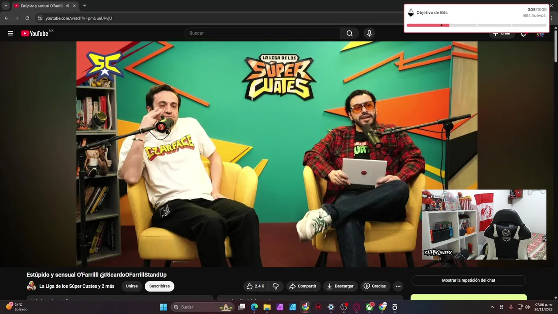Open a new browser tab with plus
The height and width of the screenshot is (314, 558).
(85, 6)
